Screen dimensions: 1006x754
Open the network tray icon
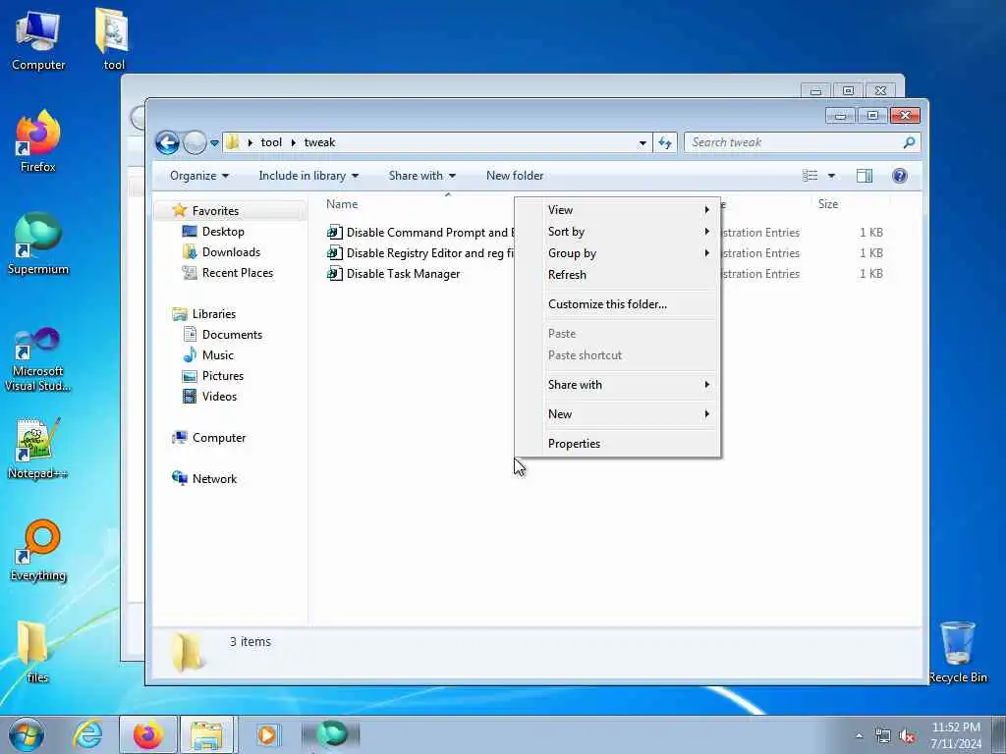tap(883, 735)
